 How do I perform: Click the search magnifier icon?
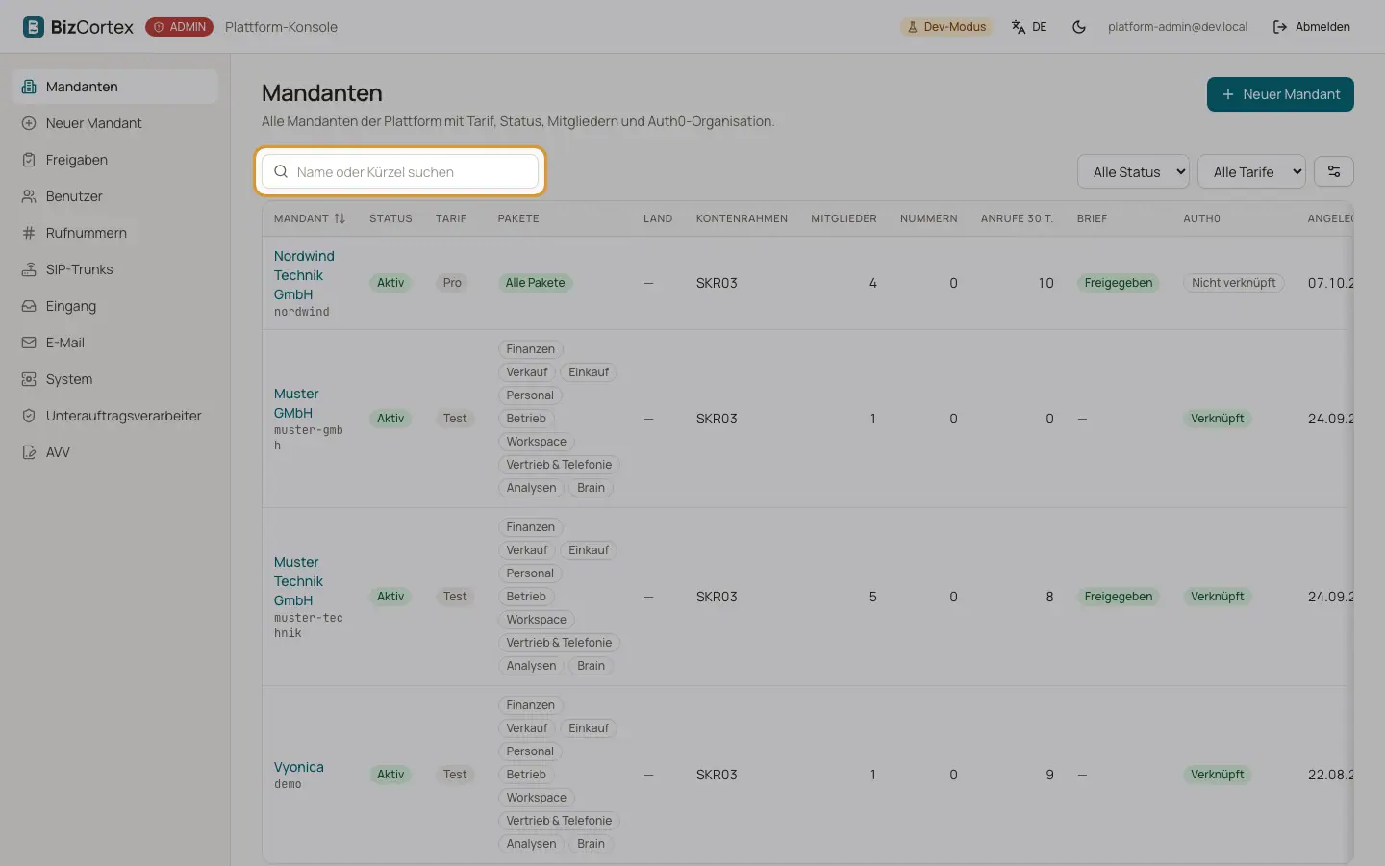[x=281, y=171]
